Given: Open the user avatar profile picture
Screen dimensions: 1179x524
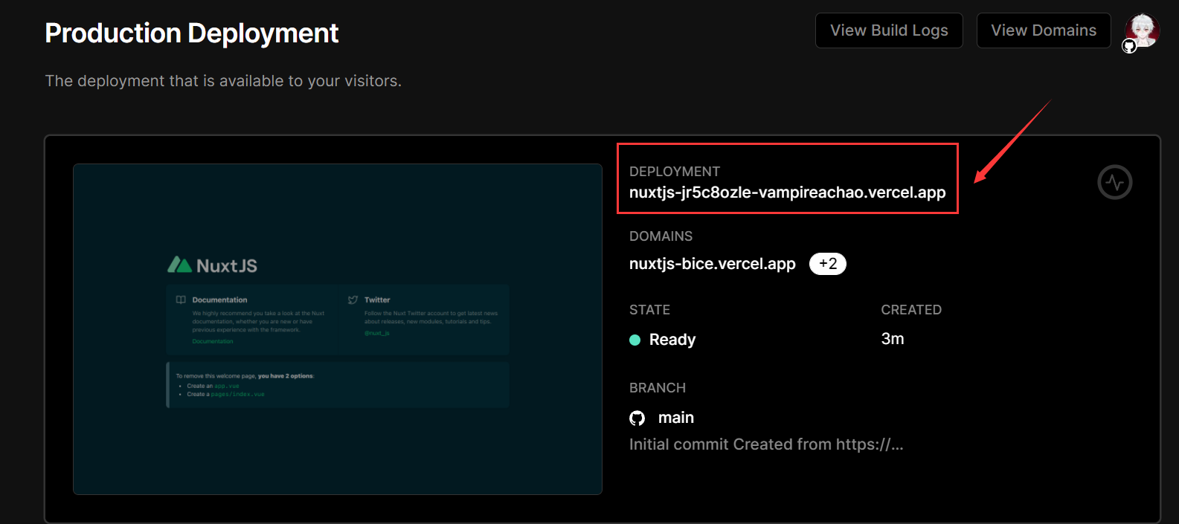Looking at the screenshot, I should (x=1143, y=30).
